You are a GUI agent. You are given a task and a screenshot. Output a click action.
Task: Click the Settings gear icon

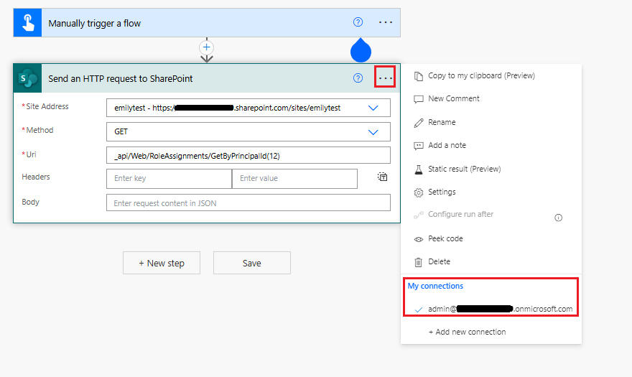[419, 192]
